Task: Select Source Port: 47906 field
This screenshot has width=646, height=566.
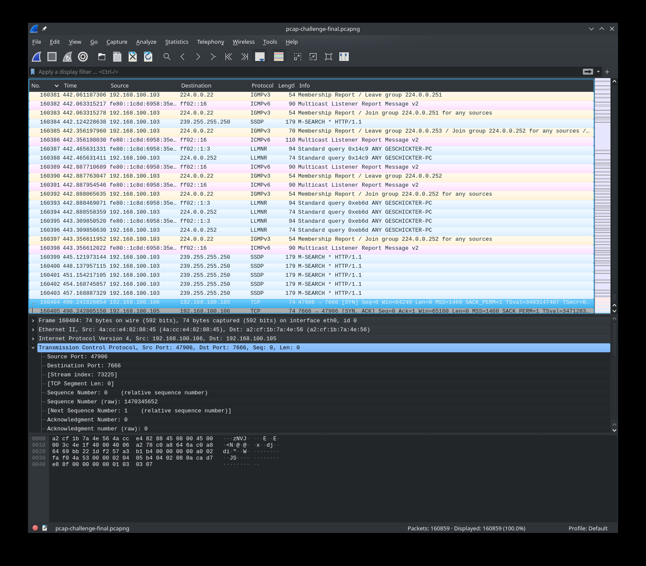Action: tap(77, 357)
